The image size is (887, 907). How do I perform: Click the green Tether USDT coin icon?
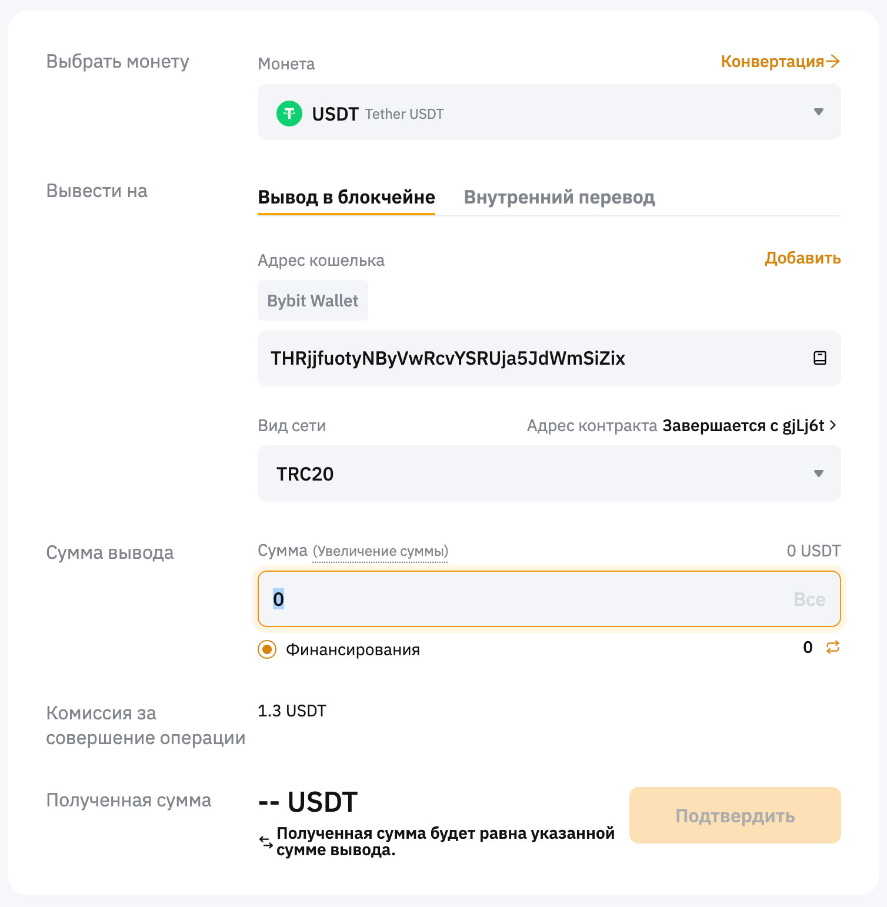pos(289,114)
